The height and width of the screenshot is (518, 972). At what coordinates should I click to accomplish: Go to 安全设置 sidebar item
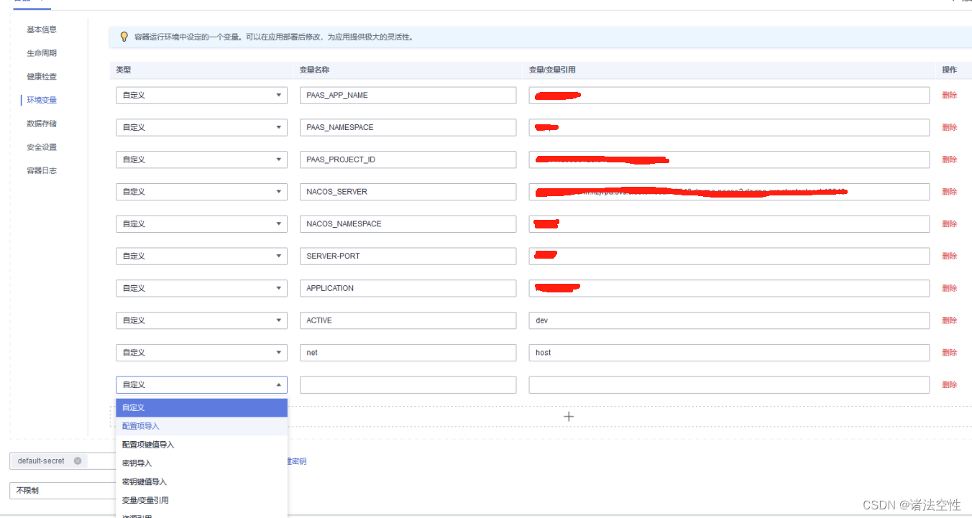point(42,147)
